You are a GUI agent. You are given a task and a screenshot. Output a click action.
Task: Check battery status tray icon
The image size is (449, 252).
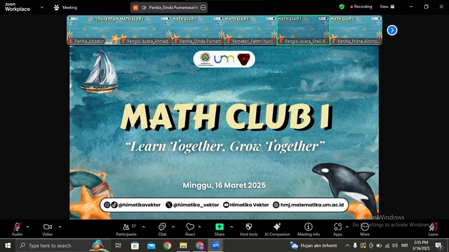click(x=379, y=245)
